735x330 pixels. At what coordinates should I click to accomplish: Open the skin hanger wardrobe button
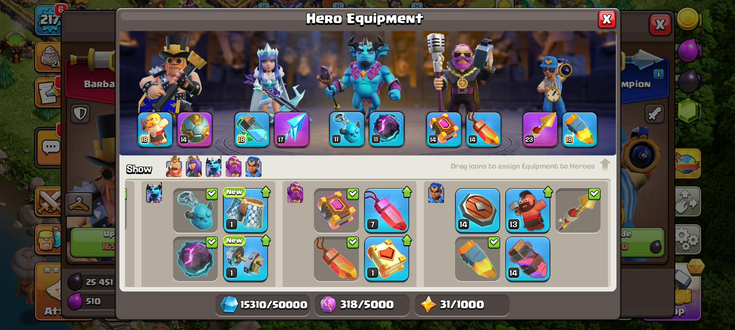(x=79, y=204)
